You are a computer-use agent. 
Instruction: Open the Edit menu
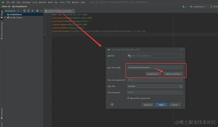pyautogui.click(x=13, y=2)
